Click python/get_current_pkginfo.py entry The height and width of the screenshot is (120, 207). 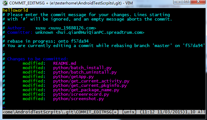point(90,85)
